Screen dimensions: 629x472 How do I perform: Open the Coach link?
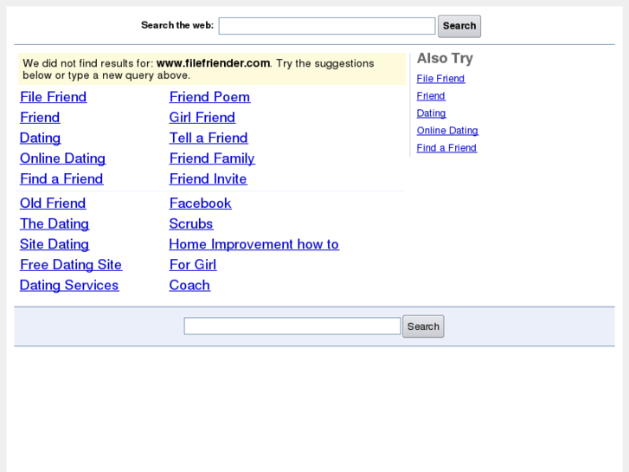[189, 286]
